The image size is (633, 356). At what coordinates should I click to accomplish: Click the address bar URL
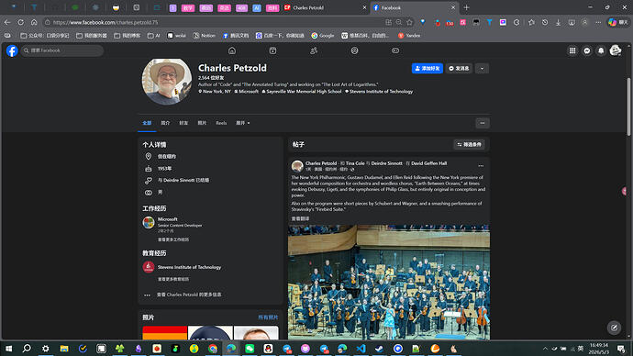pyautogui.click(x=105, y=23)
